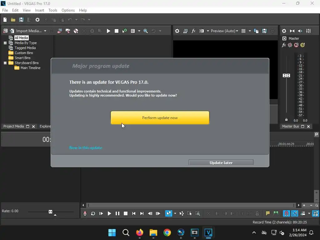320x240 pixels.
Task: Click Stop in the transport bar
Action: coord(126,213)
